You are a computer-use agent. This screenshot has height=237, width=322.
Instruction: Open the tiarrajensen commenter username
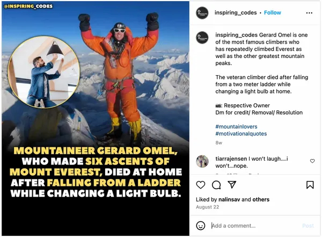231,158
